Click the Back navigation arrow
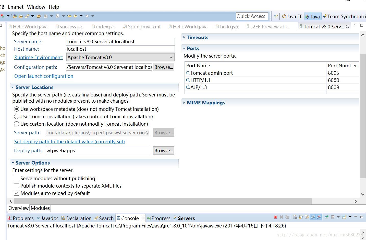The image size is (366, 240). click(75, 16)
